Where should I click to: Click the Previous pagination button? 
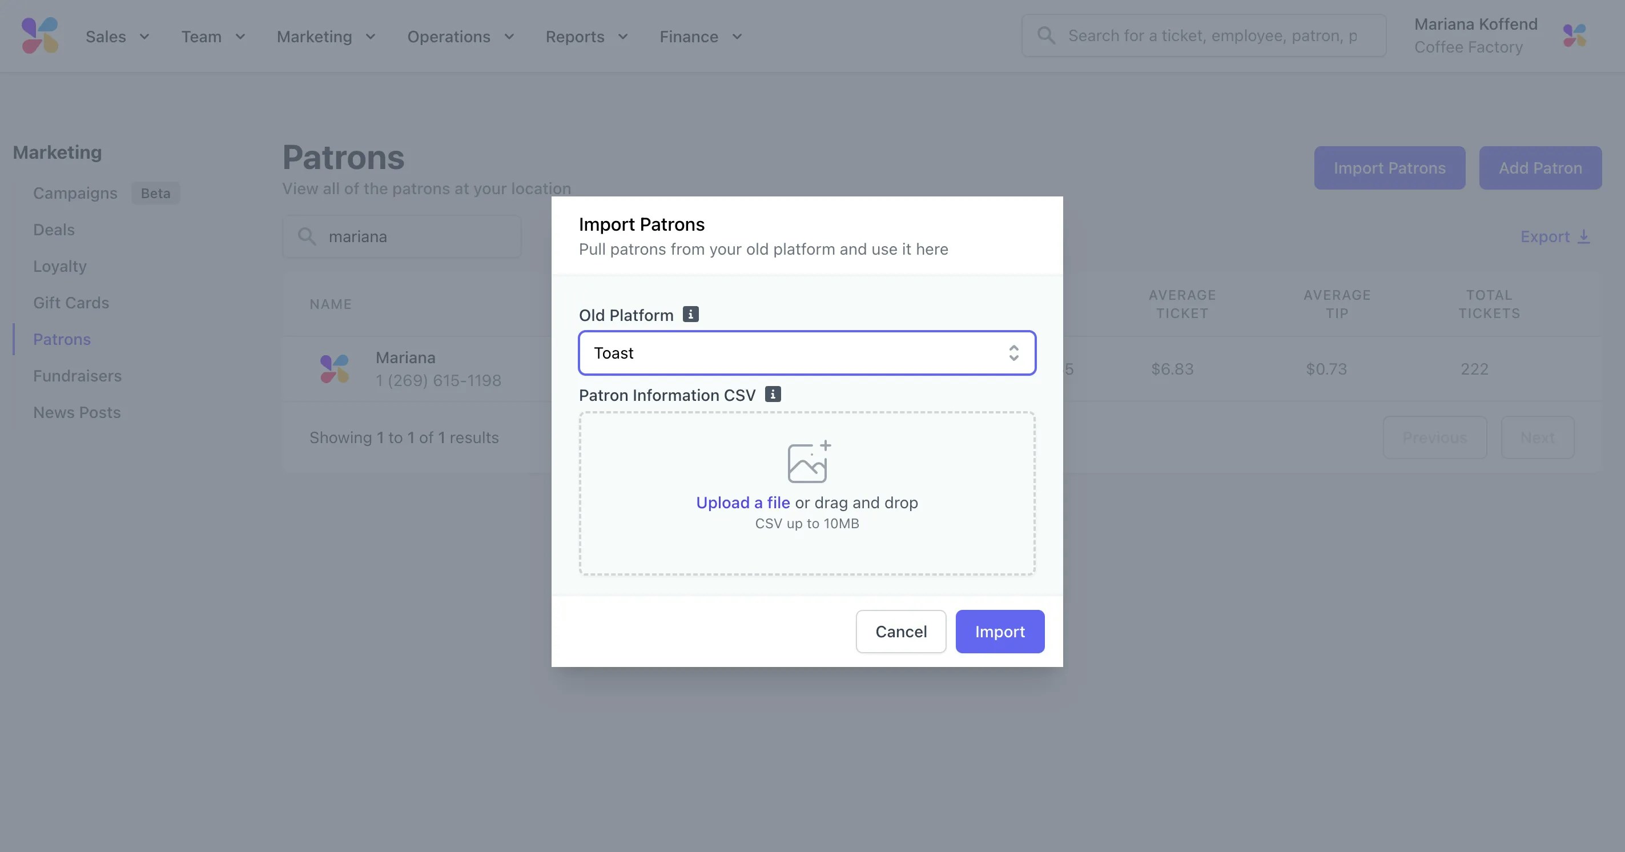(x=1434, y=437)
